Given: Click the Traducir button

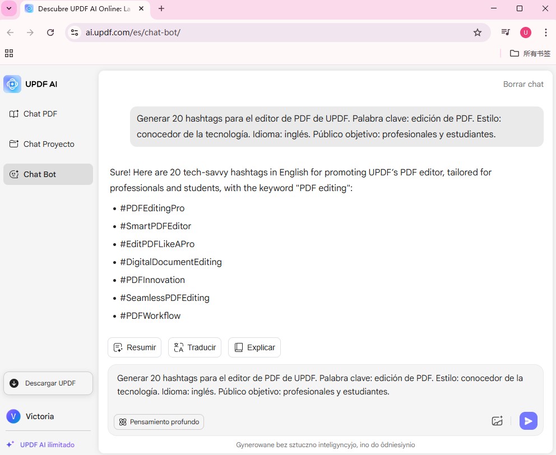Looking at the screenshot, I should pyautogui.click(x=194, y=347).
